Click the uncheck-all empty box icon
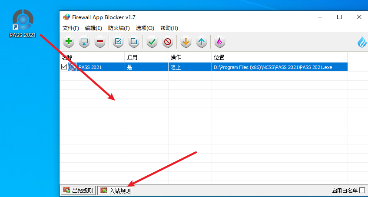The height and width of the screenshot is (197, 368). (134, 42)
